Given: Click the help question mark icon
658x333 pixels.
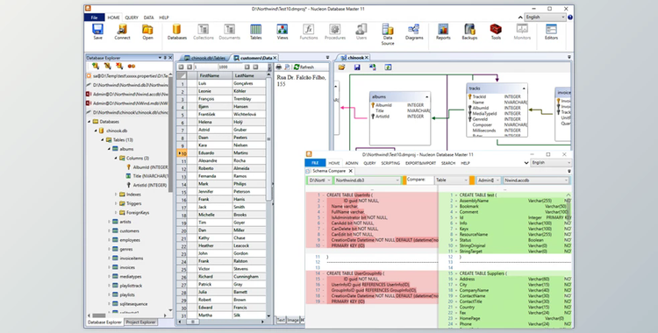Looking at the screenshot, I should point(570,18).
